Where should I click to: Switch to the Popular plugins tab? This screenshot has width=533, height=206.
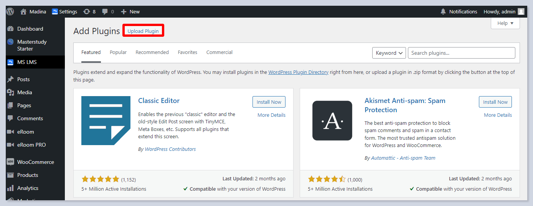tap(118, 52)
